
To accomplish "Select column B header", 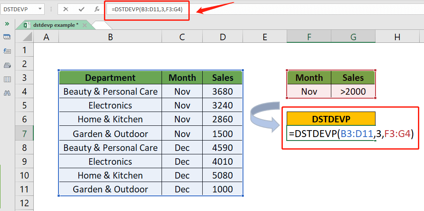I will coord(110,38).
